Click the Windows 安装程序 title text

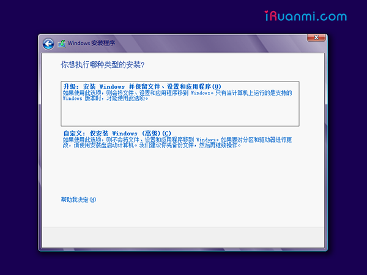[91, 43]
